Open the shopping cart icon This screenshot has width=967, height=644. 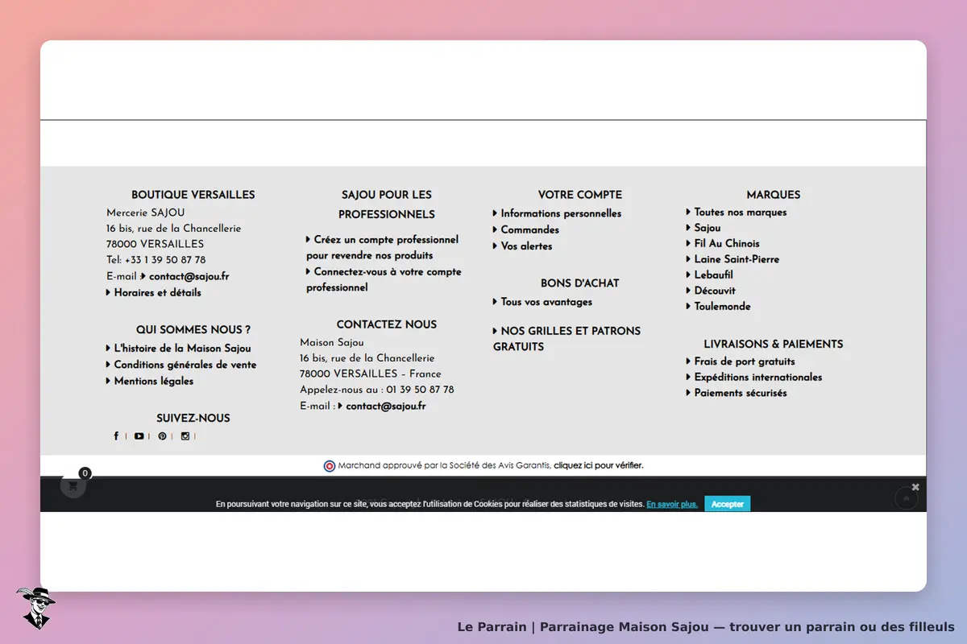73,486
